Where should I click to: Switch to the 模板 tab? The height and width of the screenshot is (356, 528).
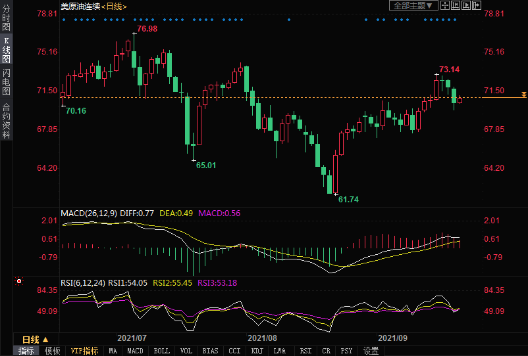click(52, 351)
